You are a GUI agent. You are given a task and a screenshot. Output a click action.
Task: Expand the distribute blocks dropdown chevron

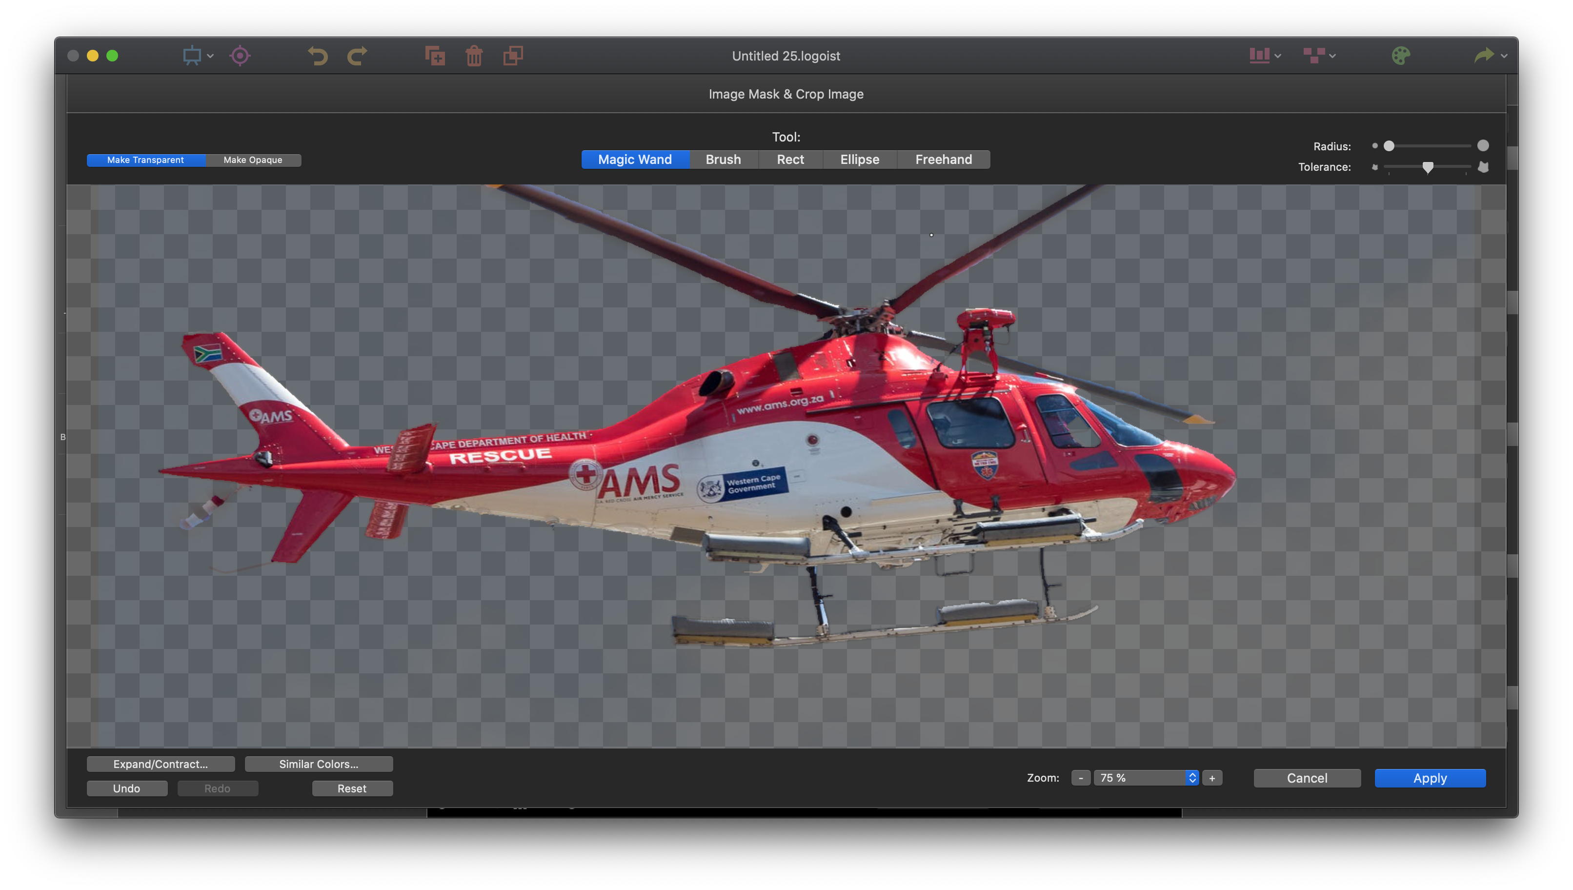pyautogui.click(x=1333, y=56)
